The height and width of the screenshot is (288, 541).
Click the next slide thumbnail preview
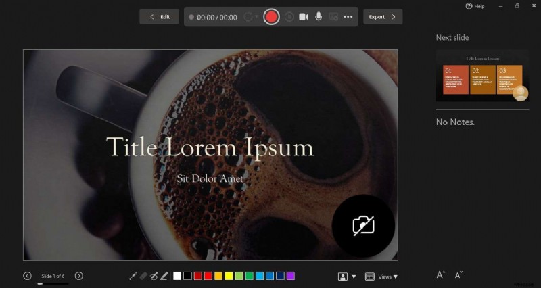click(482, 75)
